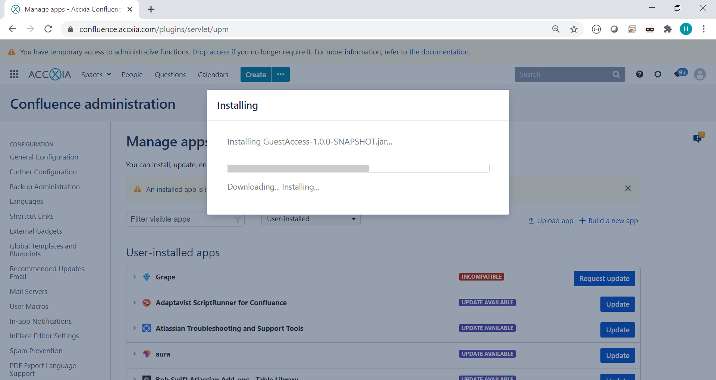Expand the Atlassian Troubleshooting and Support Tools row
The width and height of the screenshot is (716, 380).
click(135, 328)
